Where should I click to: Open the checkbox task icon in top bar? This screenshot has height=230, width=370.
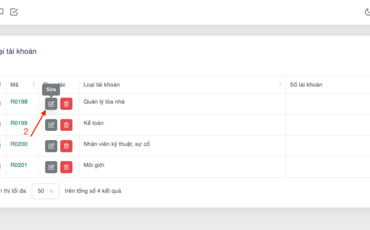14,12
